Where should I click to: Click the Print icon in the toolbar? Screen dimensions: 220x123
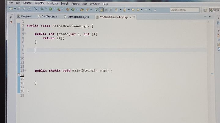click(x=29, y=9)
